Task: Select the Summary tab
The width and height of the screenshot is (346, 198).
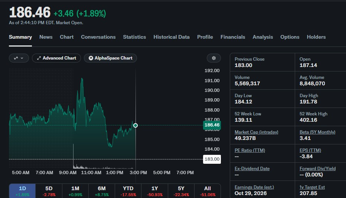Action: pos(20,37)
